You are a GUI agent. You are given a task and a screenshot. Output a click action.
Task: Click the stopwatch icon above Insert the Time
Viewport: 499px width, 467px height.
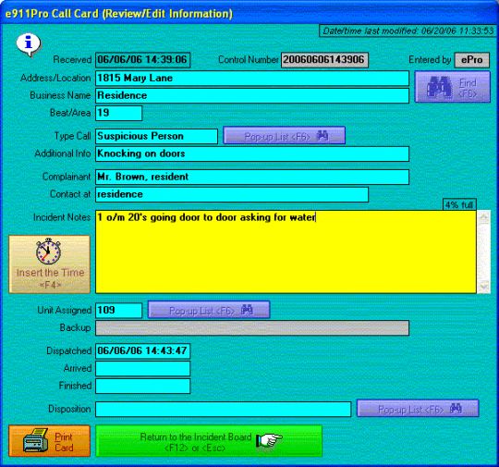[x=48, y=251]
